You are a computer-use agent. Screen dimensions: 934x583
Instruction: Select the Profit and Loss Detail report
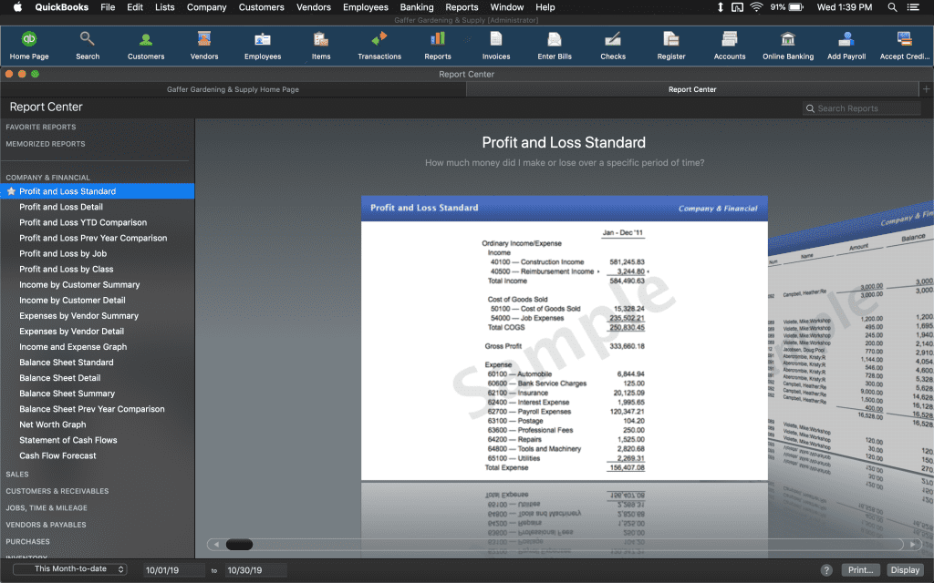[61, 207]
